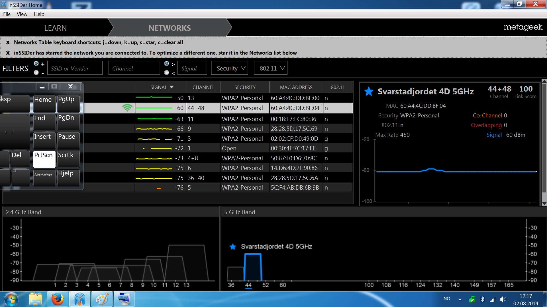Image resolution: width=547 pixels, height=307 pixels.
Task: Open the Paint taskbar icon
Action: pyautogui.click(x=102, y=299)
